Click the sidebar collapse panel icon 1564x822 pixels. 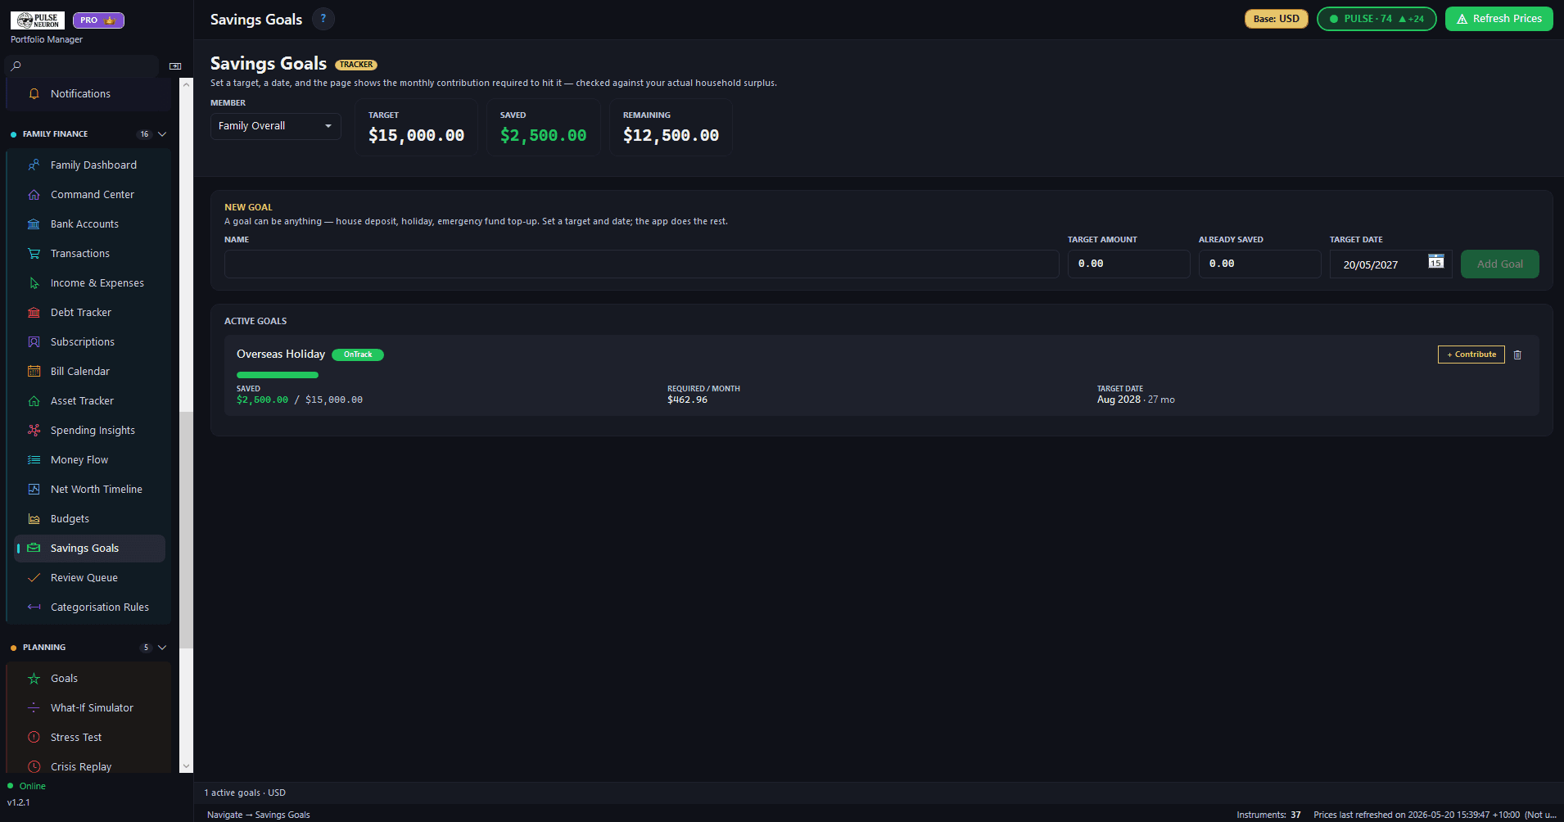(x=175, y=66)
